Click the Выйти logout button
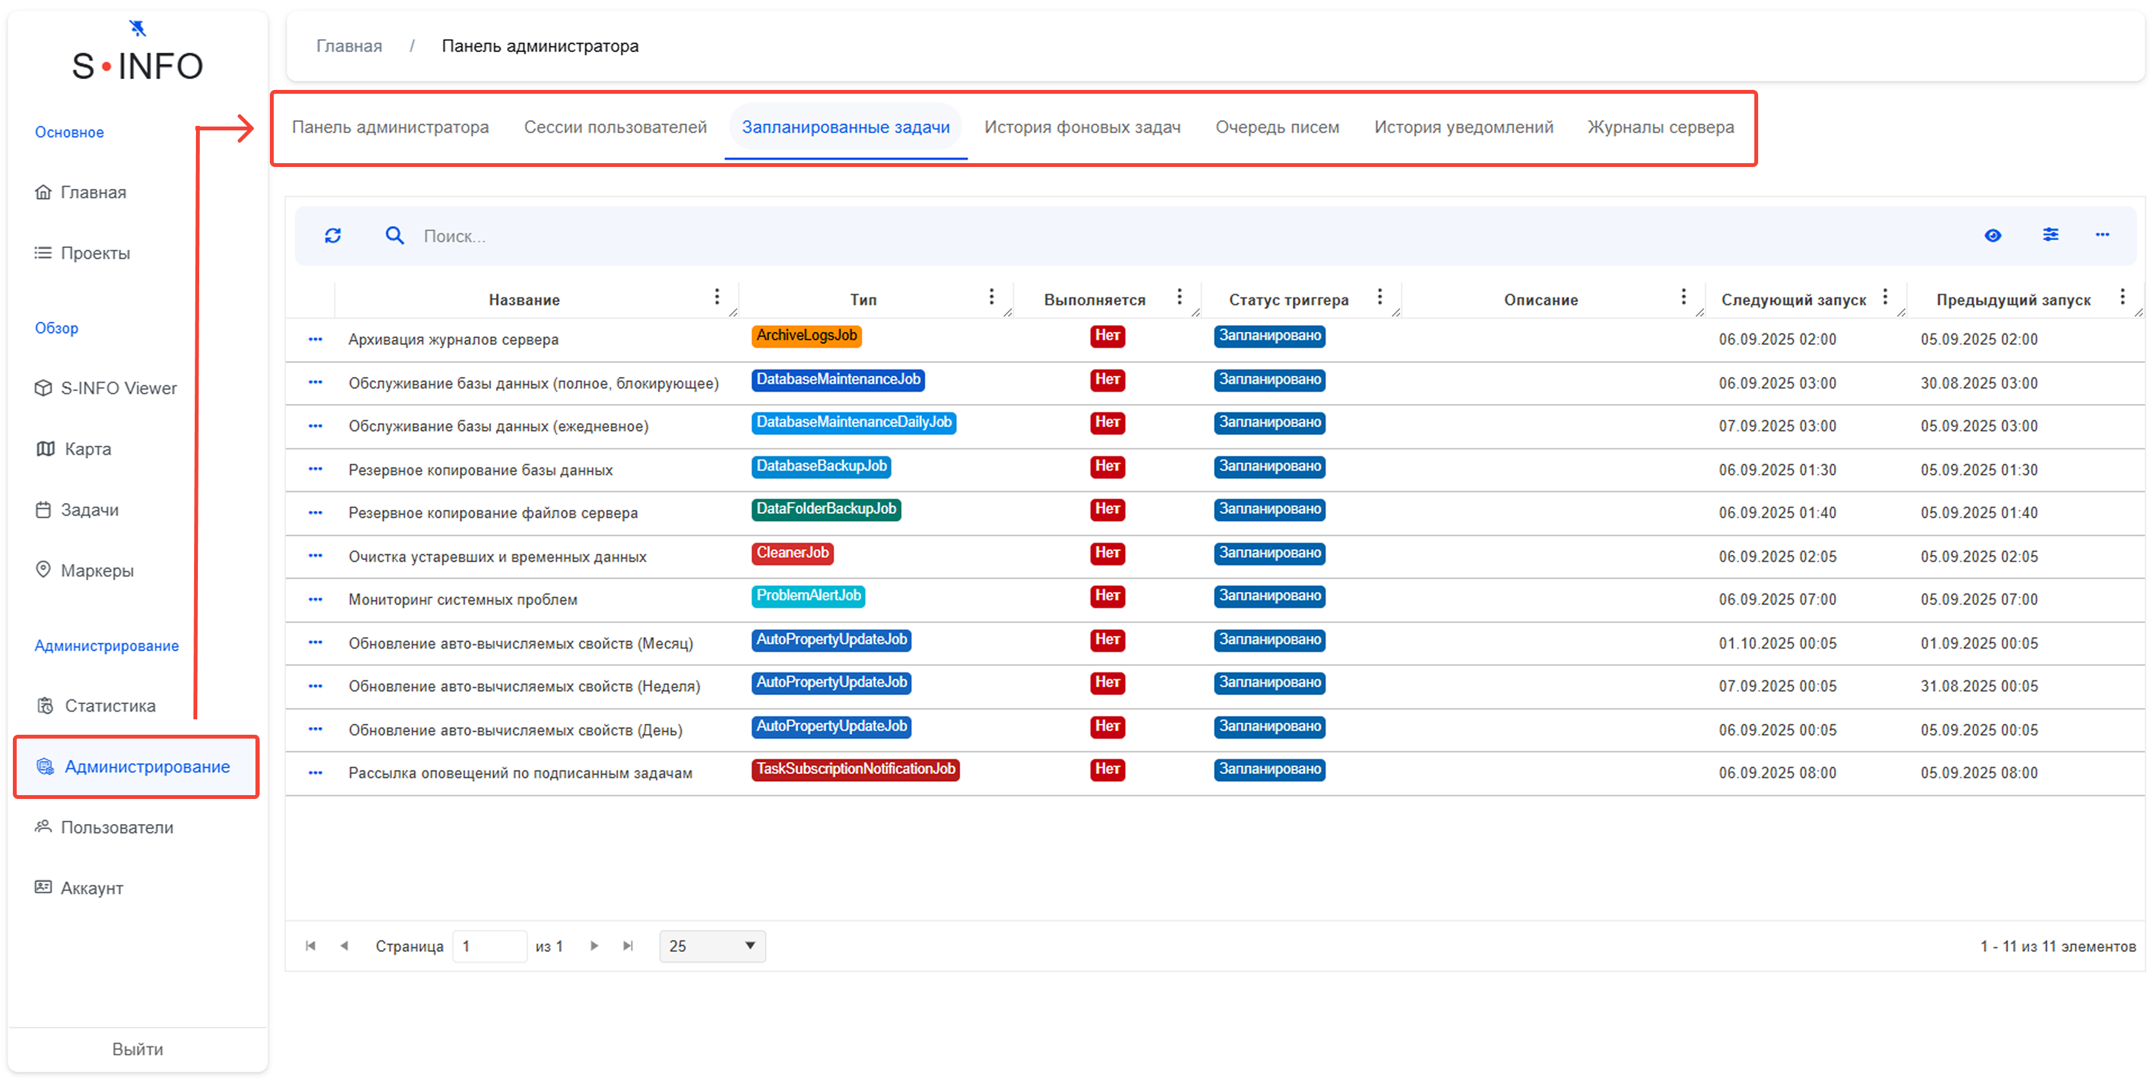The image size is (2154, 1079). pos(138,1049)
